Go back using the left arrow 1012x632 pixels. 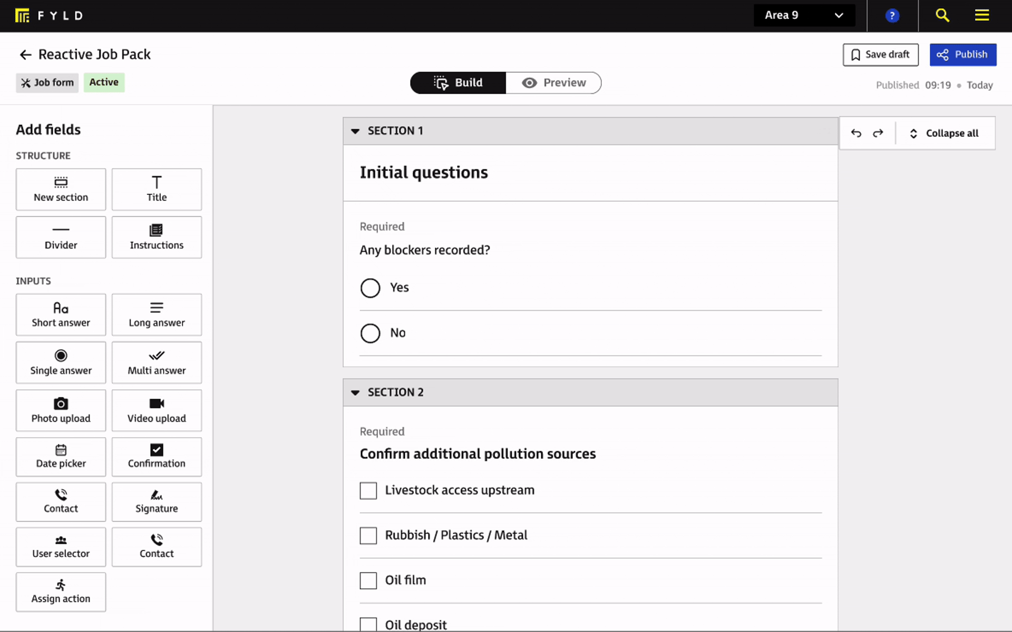click(25, 55)
